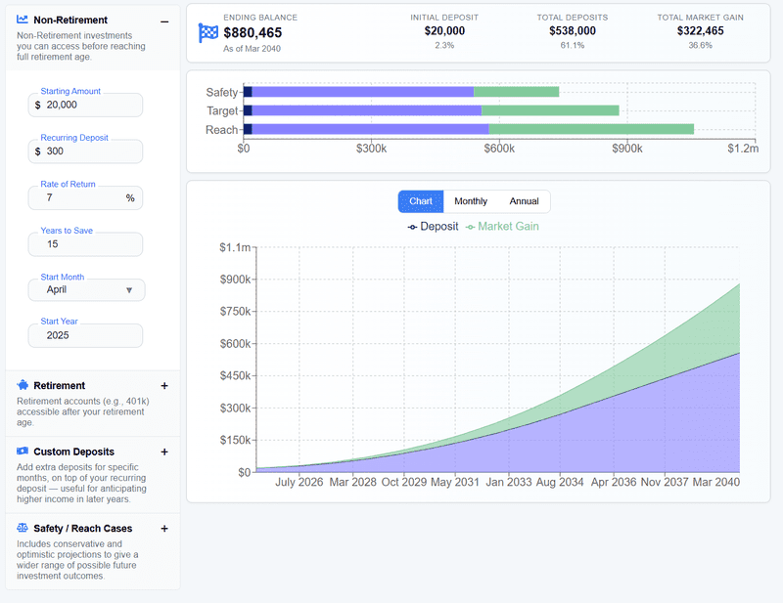Click the checkered flag beside Ending Balance
The image size is (783, 603).
click(207, 32)
